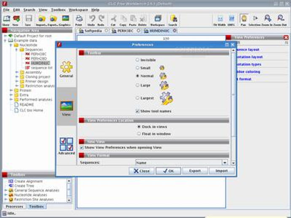Click the Search toolbar icon

[x=173, y=20]
